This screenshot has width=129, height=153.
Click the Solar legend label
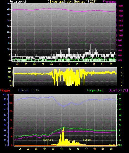coord(36,90)
